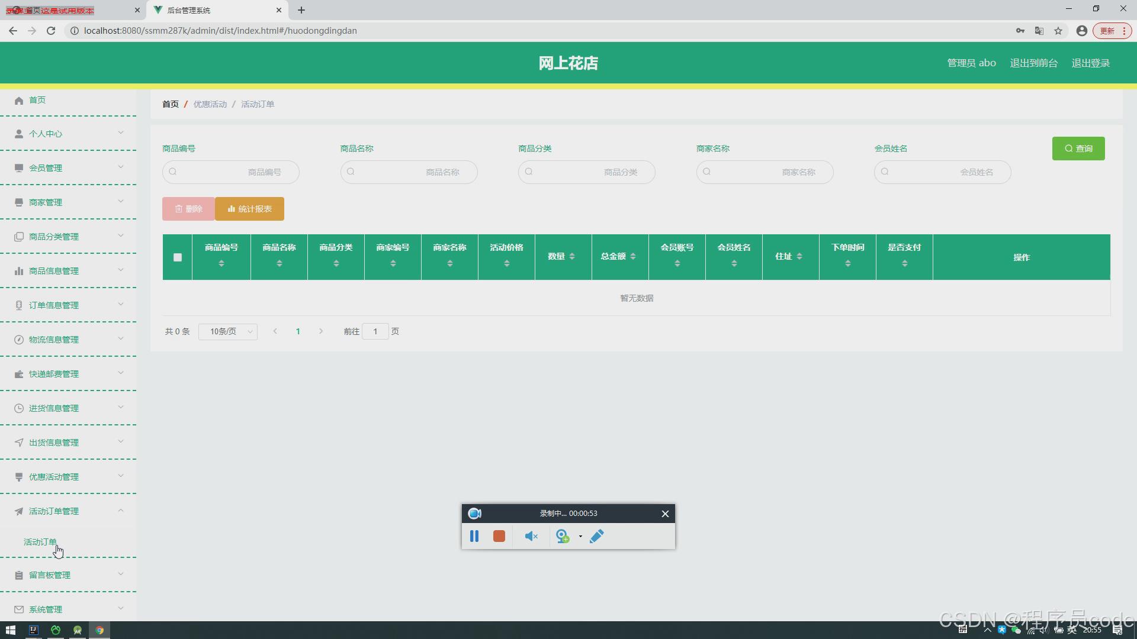The image size is (1137, 639).
Task: Bookmark this page with star icon
Action: [x=1058, y=31]
